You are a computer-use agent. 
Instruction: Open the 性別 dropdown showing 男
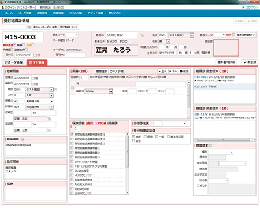[164, 42]
